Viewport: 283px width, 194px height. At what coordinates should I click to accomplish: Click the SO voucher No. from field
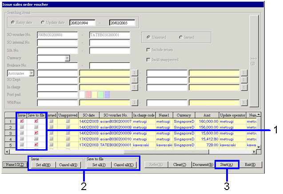click(57, 35)
